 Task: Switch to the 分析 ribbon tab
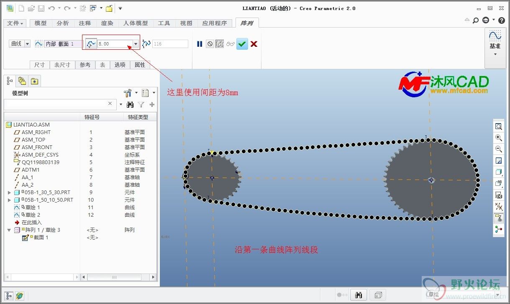[63, 23]
